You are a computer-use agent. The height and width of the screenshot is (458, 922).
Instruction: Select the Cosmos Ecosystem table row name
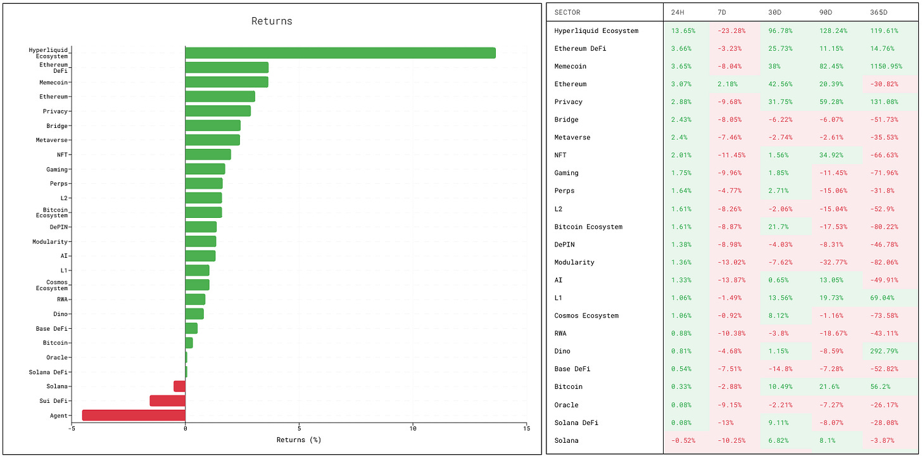586,315
